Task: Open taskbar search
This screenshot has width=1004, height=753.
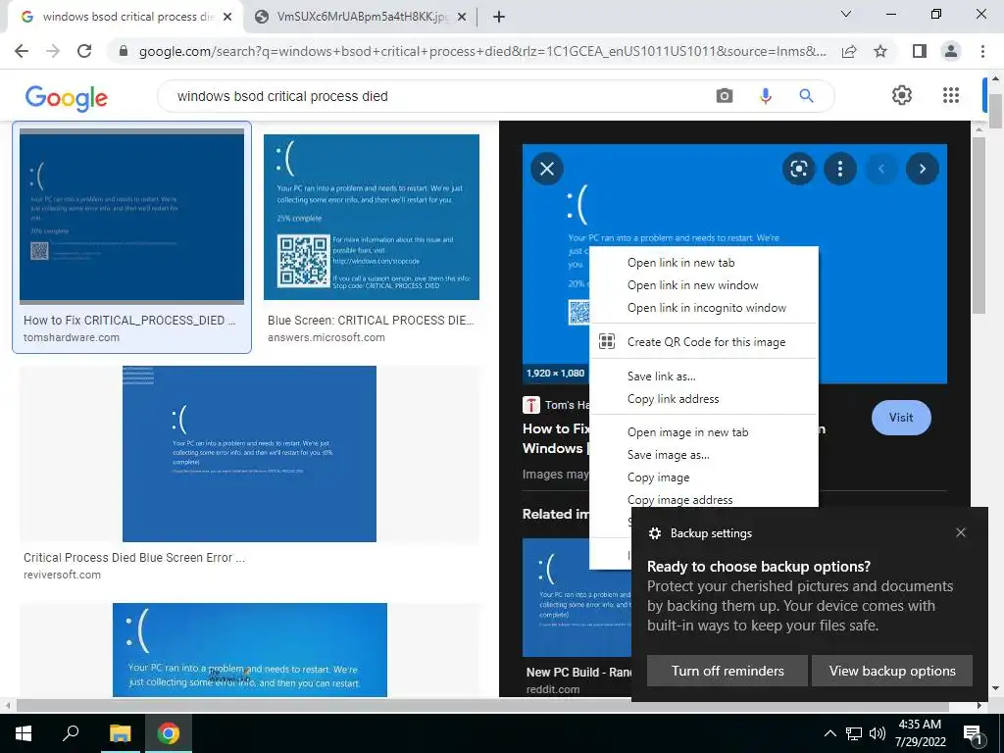Action: click(x=71, y=733)
